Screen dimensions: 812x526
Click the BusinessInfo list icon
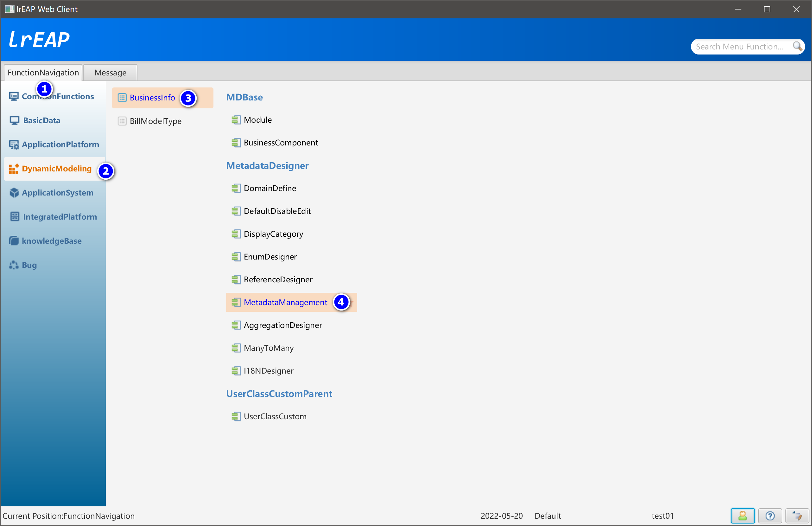click(122, 98)
